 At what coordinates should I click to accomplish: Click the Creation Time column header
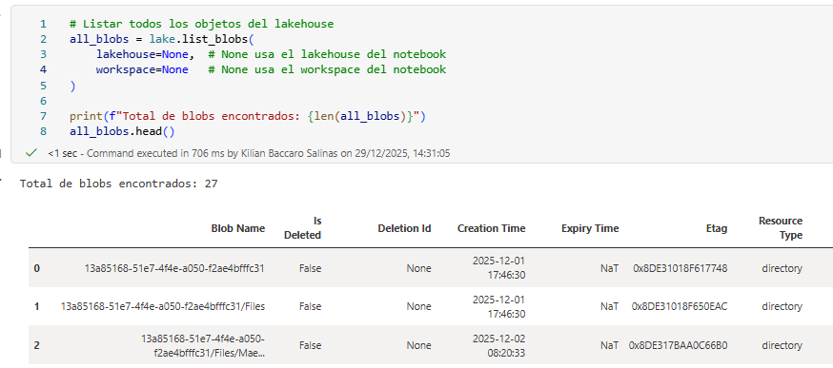pos(492,228)
